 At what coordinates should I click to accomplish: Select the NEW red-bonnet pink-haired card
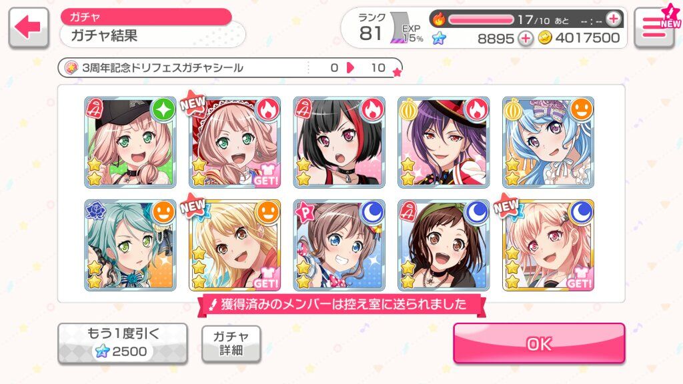coord(235,143)
